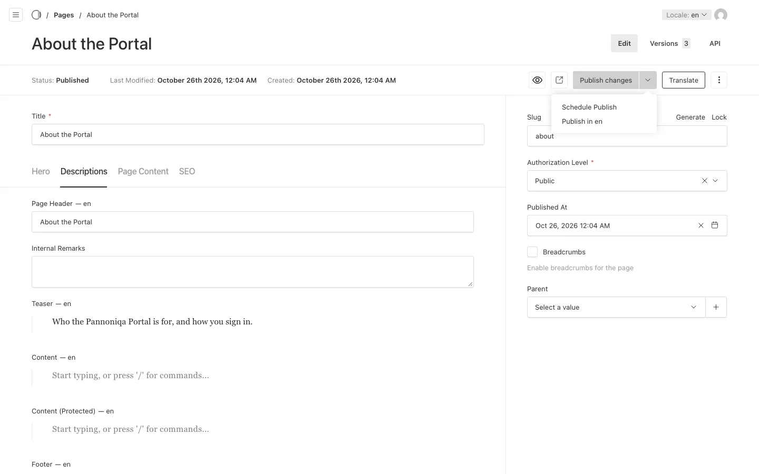Click the Payload logo icon in breadcrumb

[36, 15]
